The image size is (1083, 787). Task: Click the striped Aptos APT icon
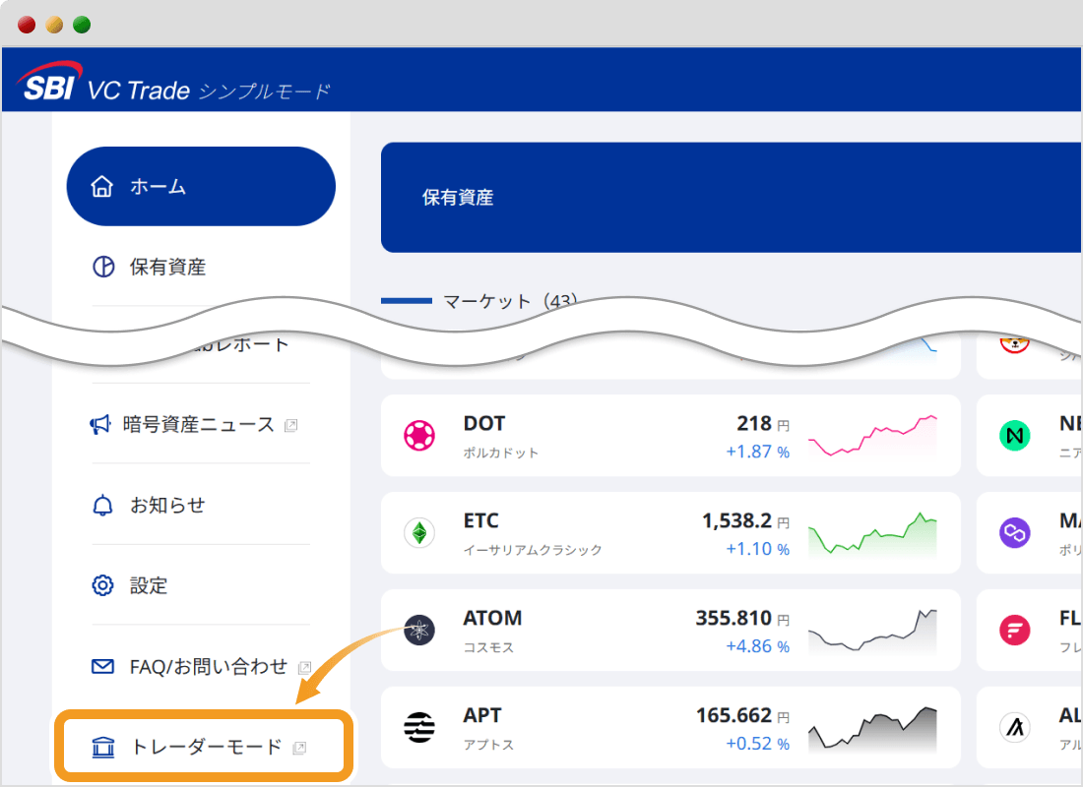419,728
